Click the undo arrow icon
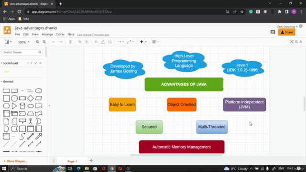Screen dimensions: 306x172 [x=54, y=42]
